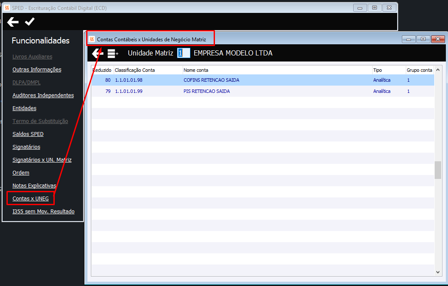The image size is (448, 286).
Task: Click back arrow in Contas Contábeis window
Action: (97, 53)
